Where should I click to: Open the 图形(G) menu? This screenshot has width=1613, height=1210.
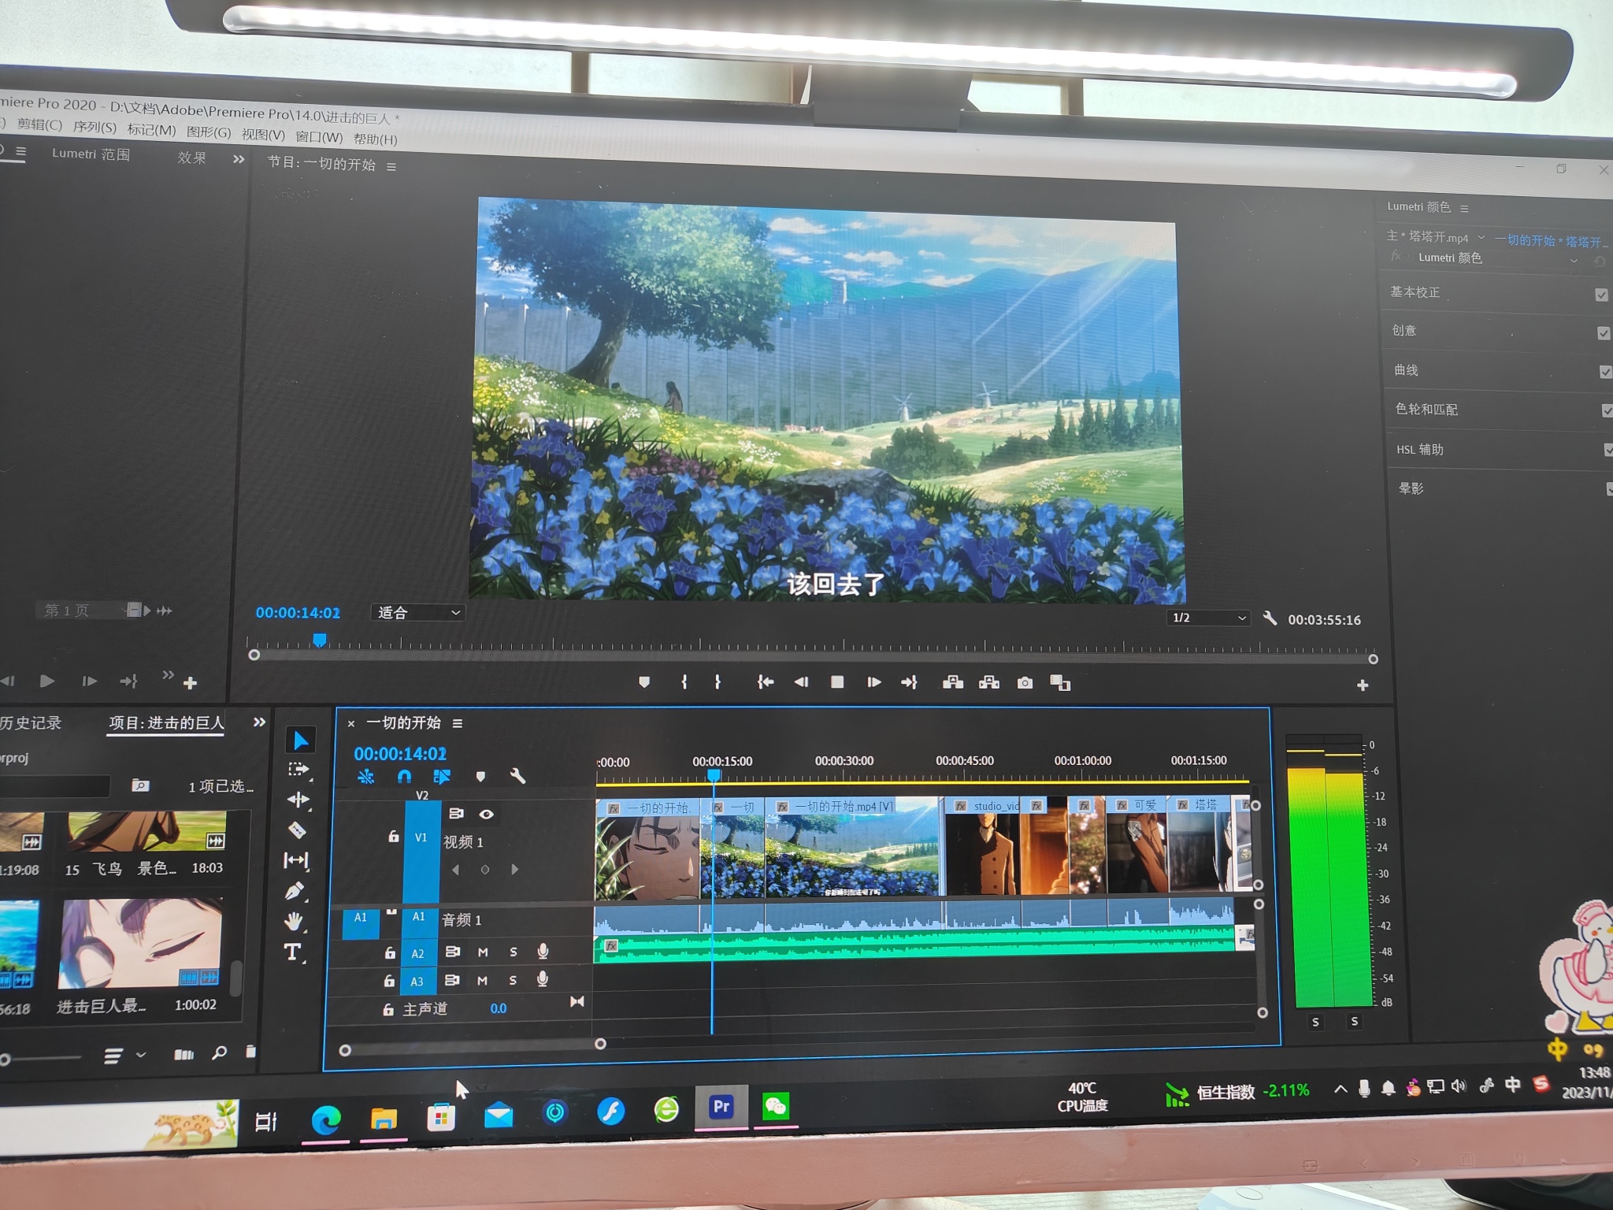click(209, 132)
